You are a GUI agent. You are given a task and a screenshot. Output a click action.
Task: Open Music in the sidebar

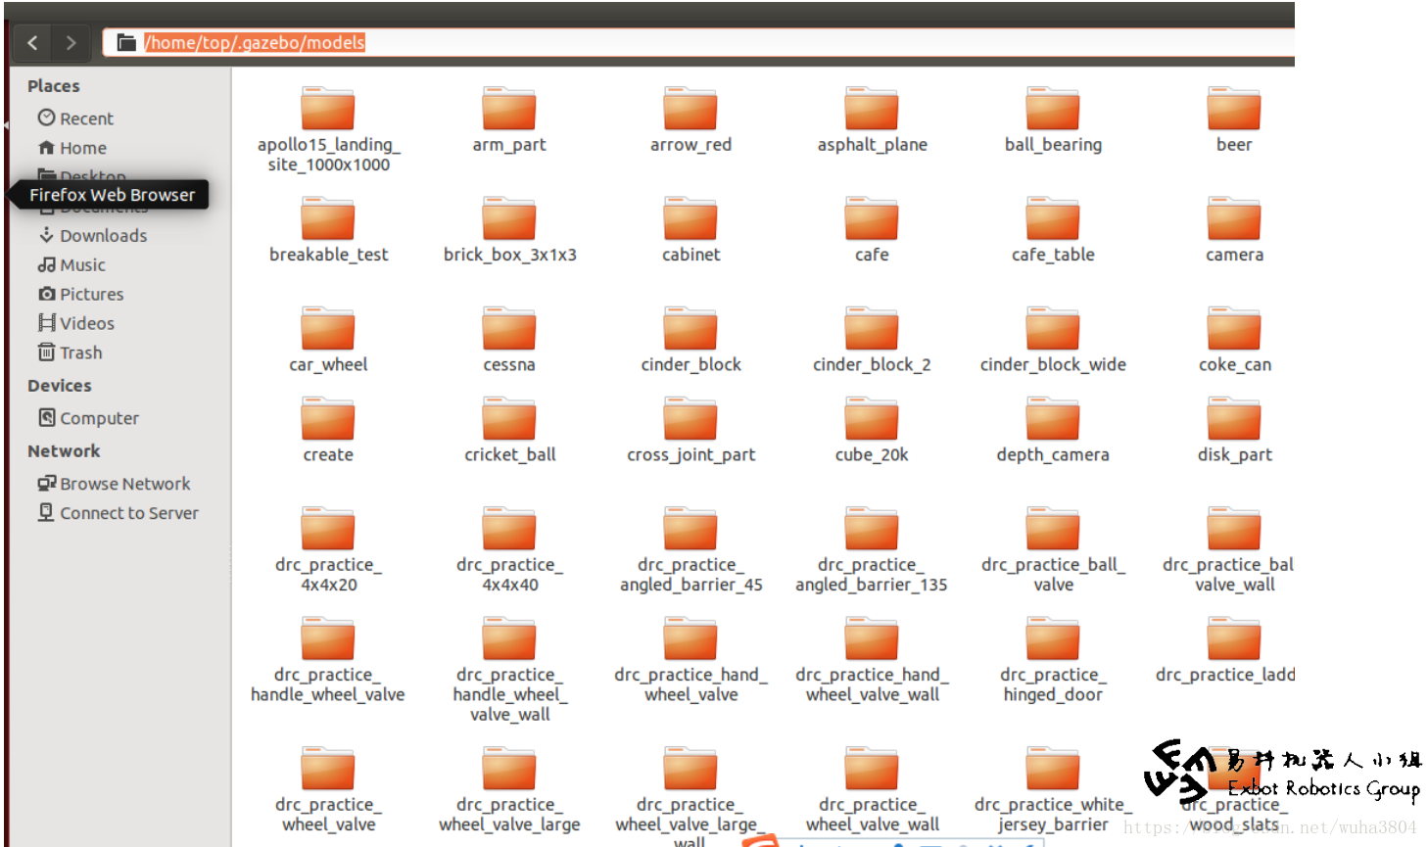point(71,264)
